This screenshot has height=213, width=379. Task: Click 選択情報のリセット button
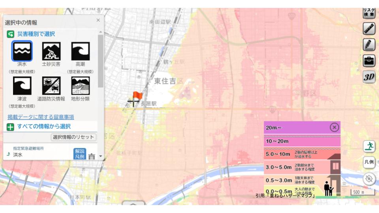pyautogui.click(x=73, y=137)
